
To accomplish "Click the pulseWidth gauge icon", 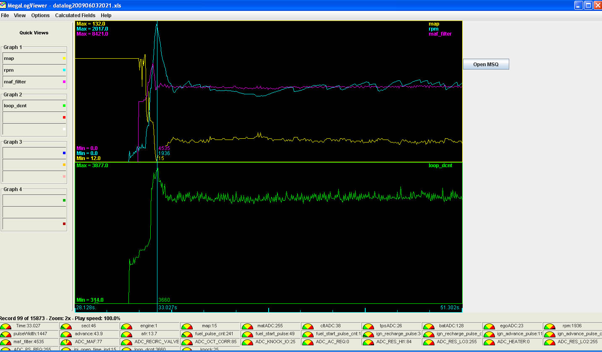I will click(6, 334).
